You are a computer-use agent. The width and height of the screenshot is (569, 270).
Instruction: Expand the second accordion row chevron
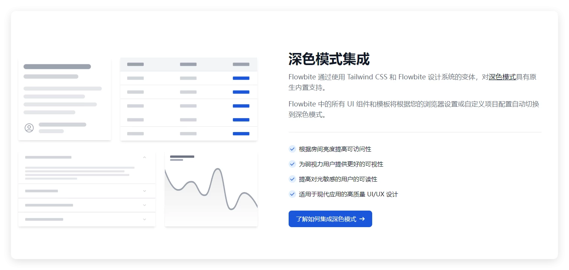point(145,191)
